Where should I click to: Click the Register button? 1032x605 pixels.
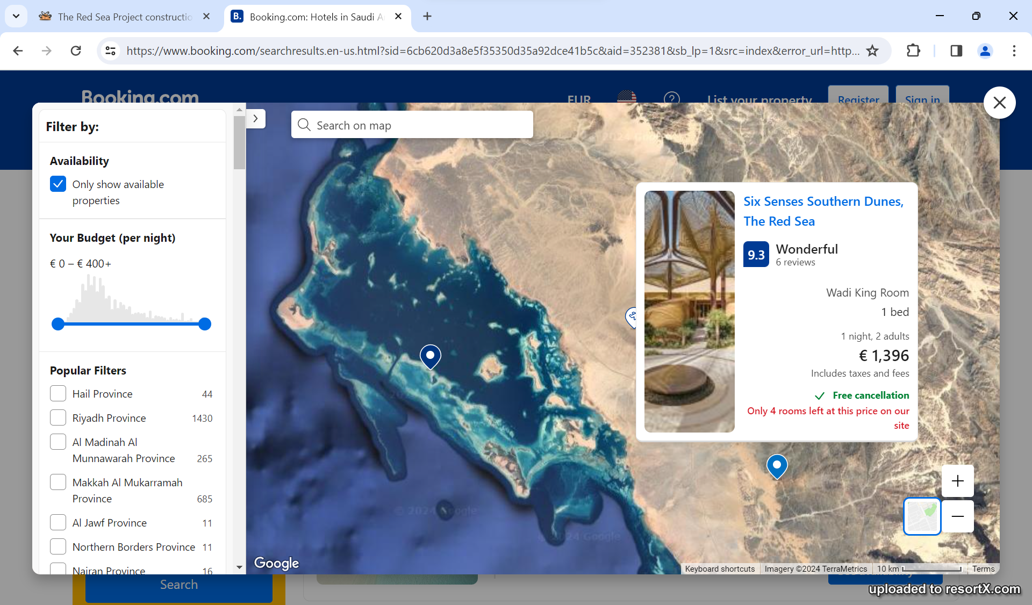coord(858,95)
